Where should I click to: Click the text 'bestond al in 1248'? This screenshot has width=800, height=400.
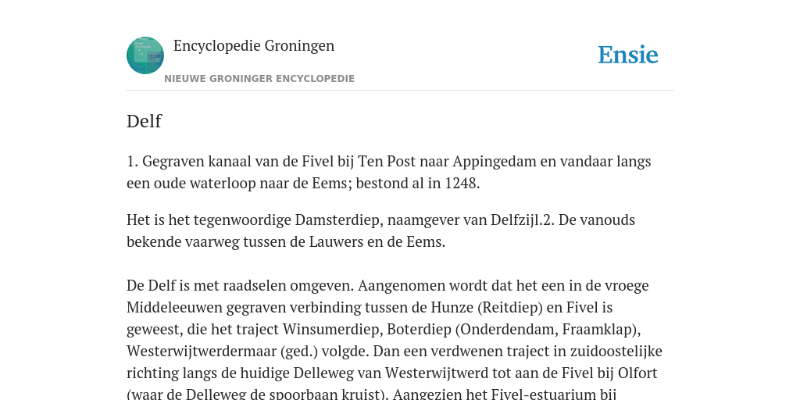(417, 183)
